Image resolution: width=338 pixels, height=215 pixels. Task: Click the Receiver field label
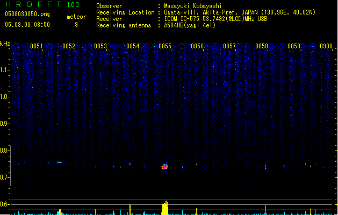pyautogui.click(x=109, y=19)
